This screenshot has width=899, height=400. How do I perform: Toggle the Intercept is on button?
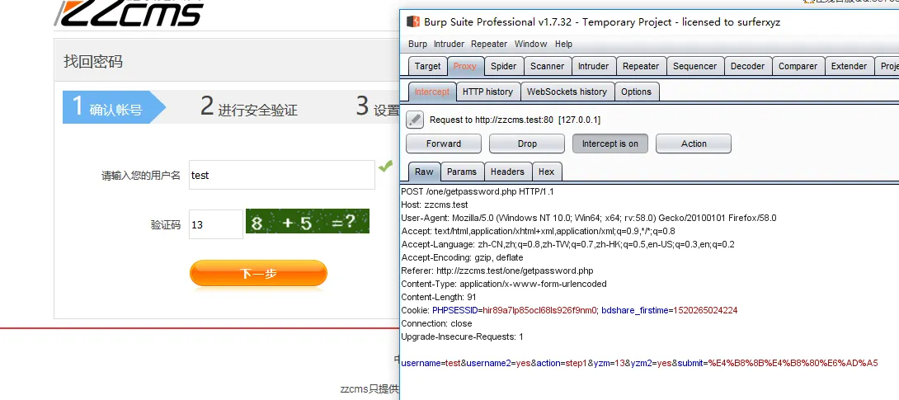pos(610,144)
